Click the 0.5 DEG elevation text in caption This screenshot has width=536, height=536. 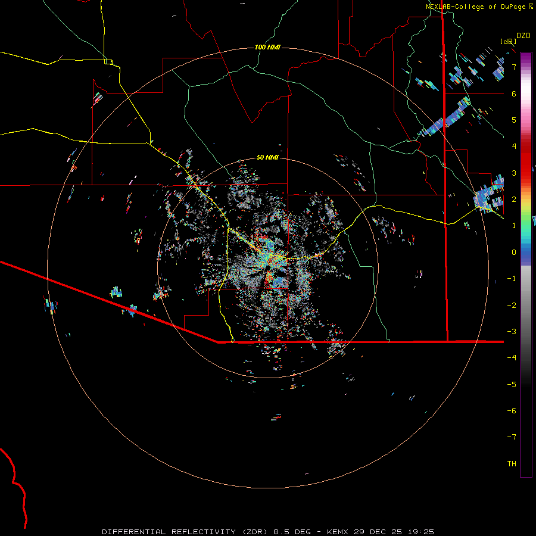click(292, 532)
